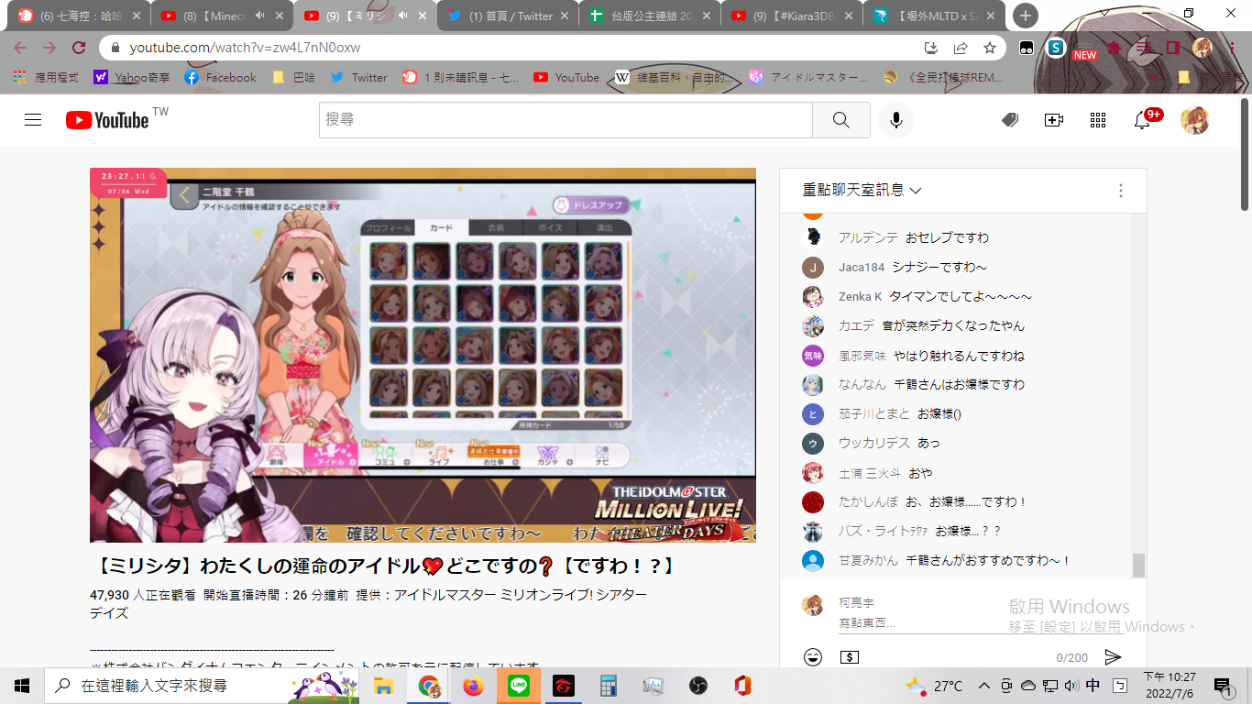Screen dimensions: 1252x704
Task: Share this page from address bar
Action: (x=961, y=48)
